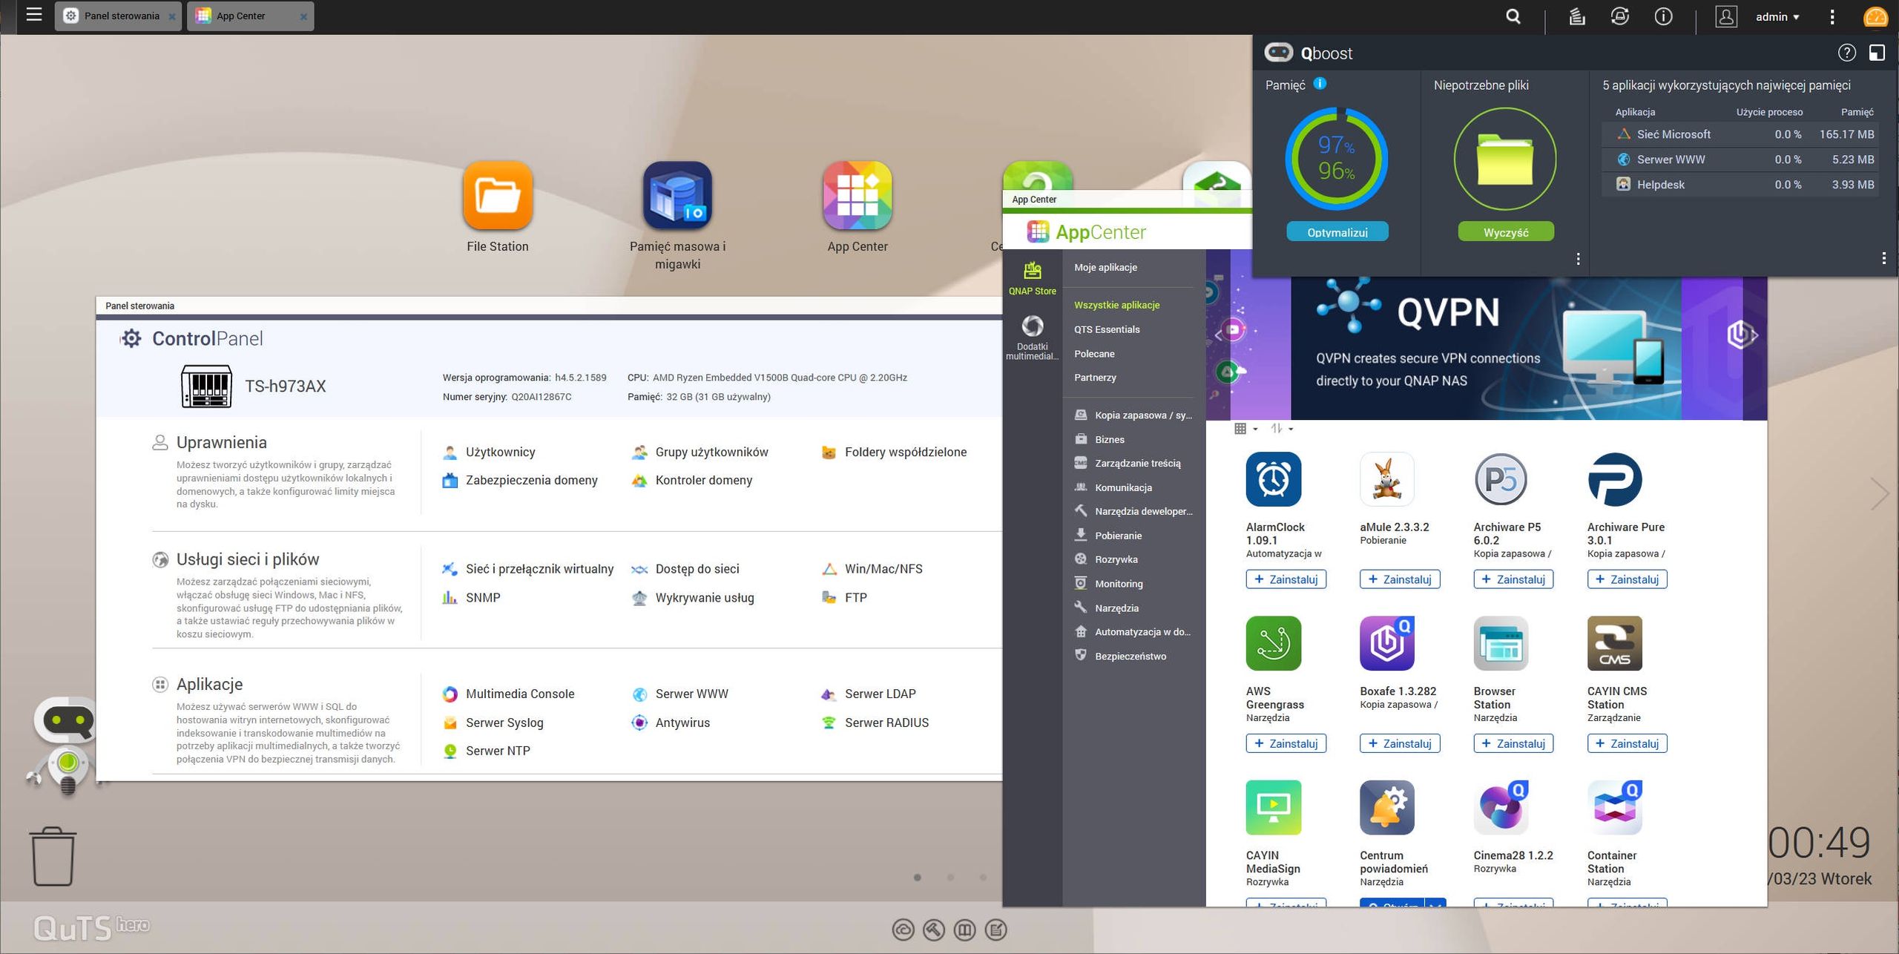Click the search magnifier in top bar

click(1513, 16)
